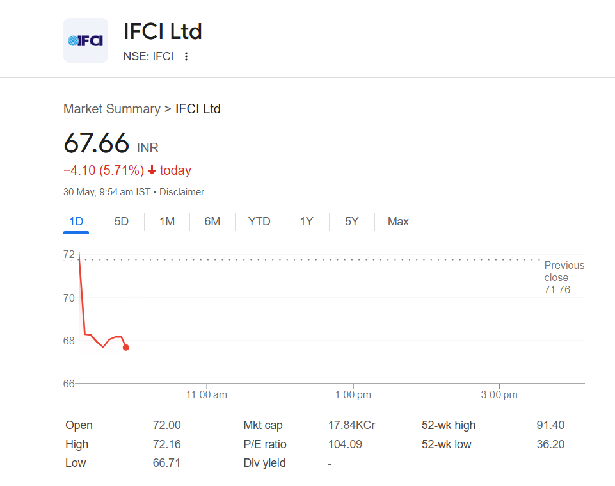The width and height of the screenshot is (615, 486).
Task: Open the Disclaimer link
Action: click(x=182, y=192)
